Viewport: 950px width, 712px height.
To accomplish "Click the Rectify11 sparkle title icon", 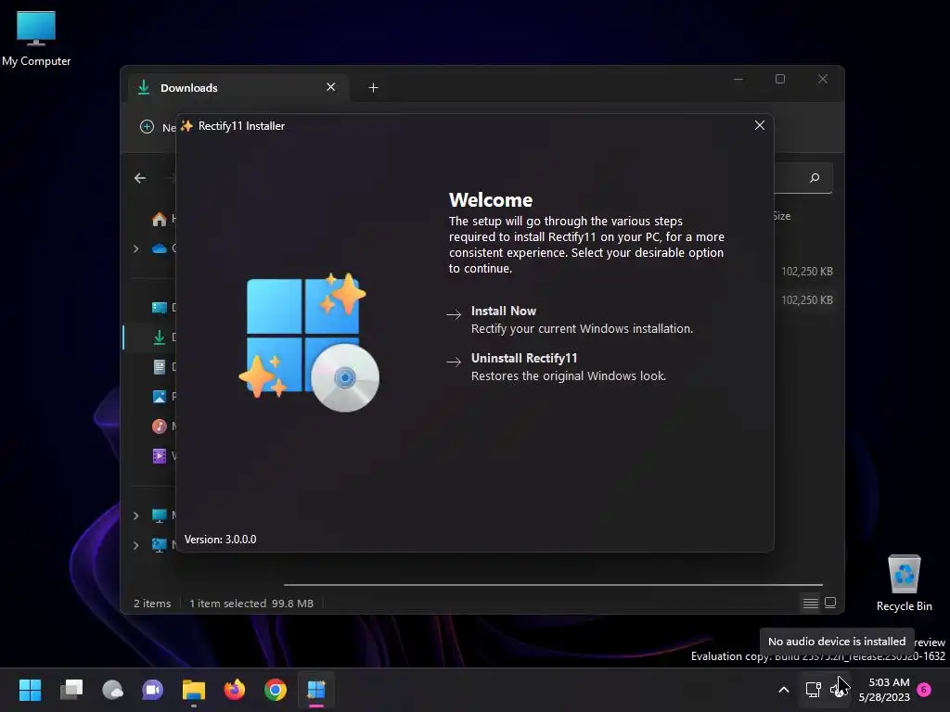I will (186, 126).
